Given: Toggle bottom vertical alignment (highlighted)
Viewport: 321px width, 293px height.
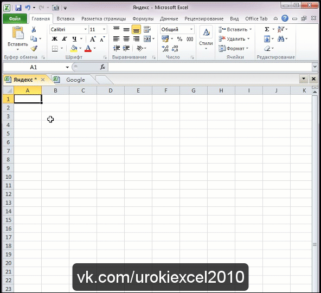Looking at the screenshot, I should coord(136,29).
